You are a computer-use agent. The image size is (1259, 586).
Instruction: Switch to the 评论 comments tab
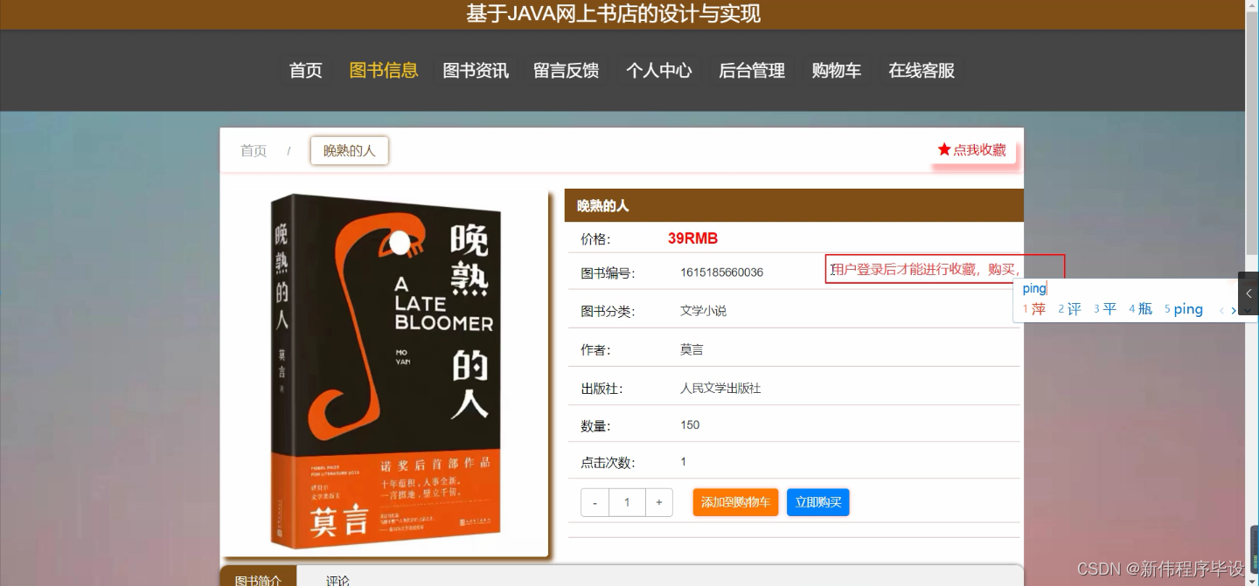point(339,578)
